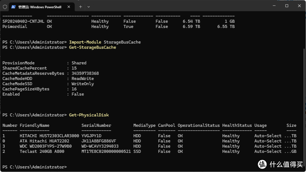Click the Get-PhysicalDisk command
Viewport: 306px width, 172px height.
[89, 115]
